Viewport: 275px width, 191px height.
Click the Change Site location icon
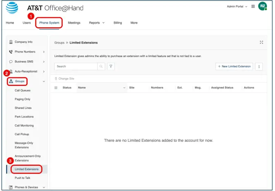[56, 79]
